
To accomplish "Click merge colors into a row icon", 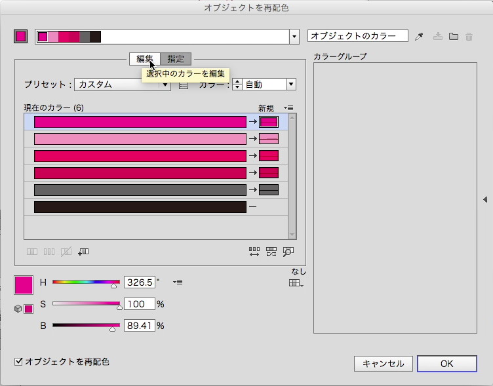I will [x=32, y=252].
